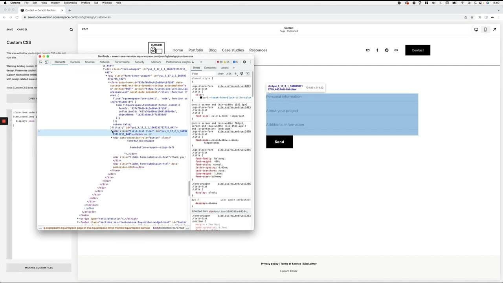Screen dimensions: 503x283
Task: Open the Performance tab in DevTools
Action: click(122, 62)
